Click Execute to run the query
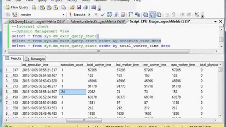 click(77, 15)
